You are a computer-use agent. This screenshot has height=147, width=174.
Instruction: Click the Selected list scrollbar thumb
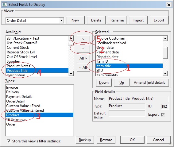coord(165,53)
